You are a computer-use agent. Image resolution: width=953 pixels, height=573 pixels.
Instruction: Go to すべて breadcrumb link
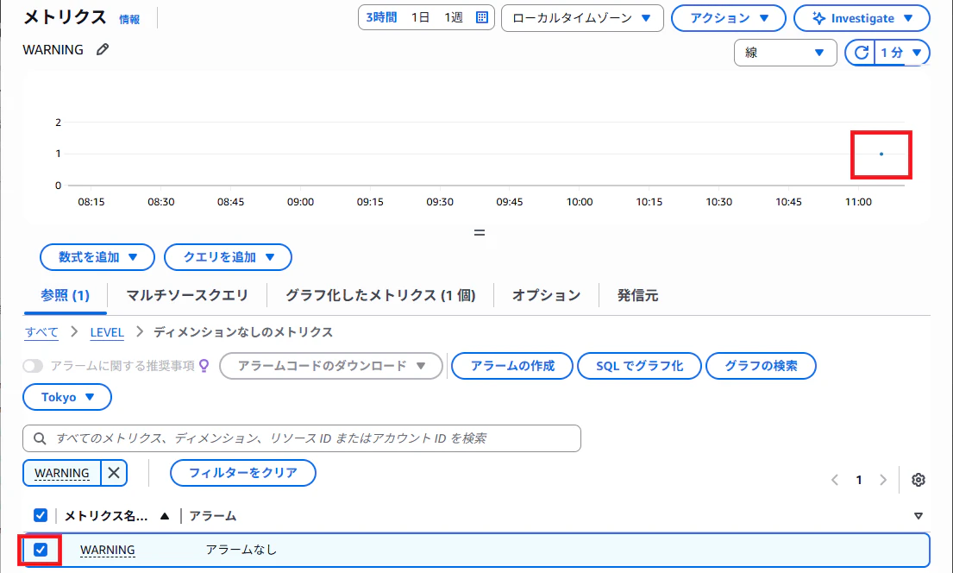(x=42, y=332)
